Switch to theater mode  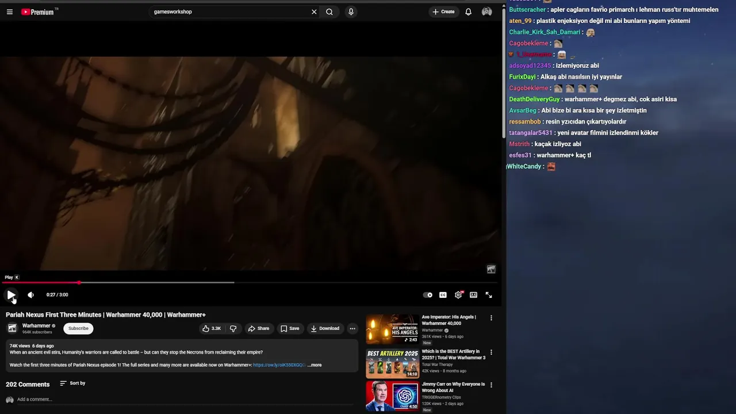[x=473, y=295]
